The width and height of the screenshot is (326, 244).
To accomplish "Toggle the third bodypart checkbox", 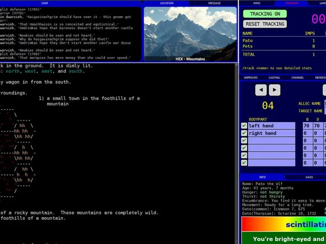I will point(244,140).
